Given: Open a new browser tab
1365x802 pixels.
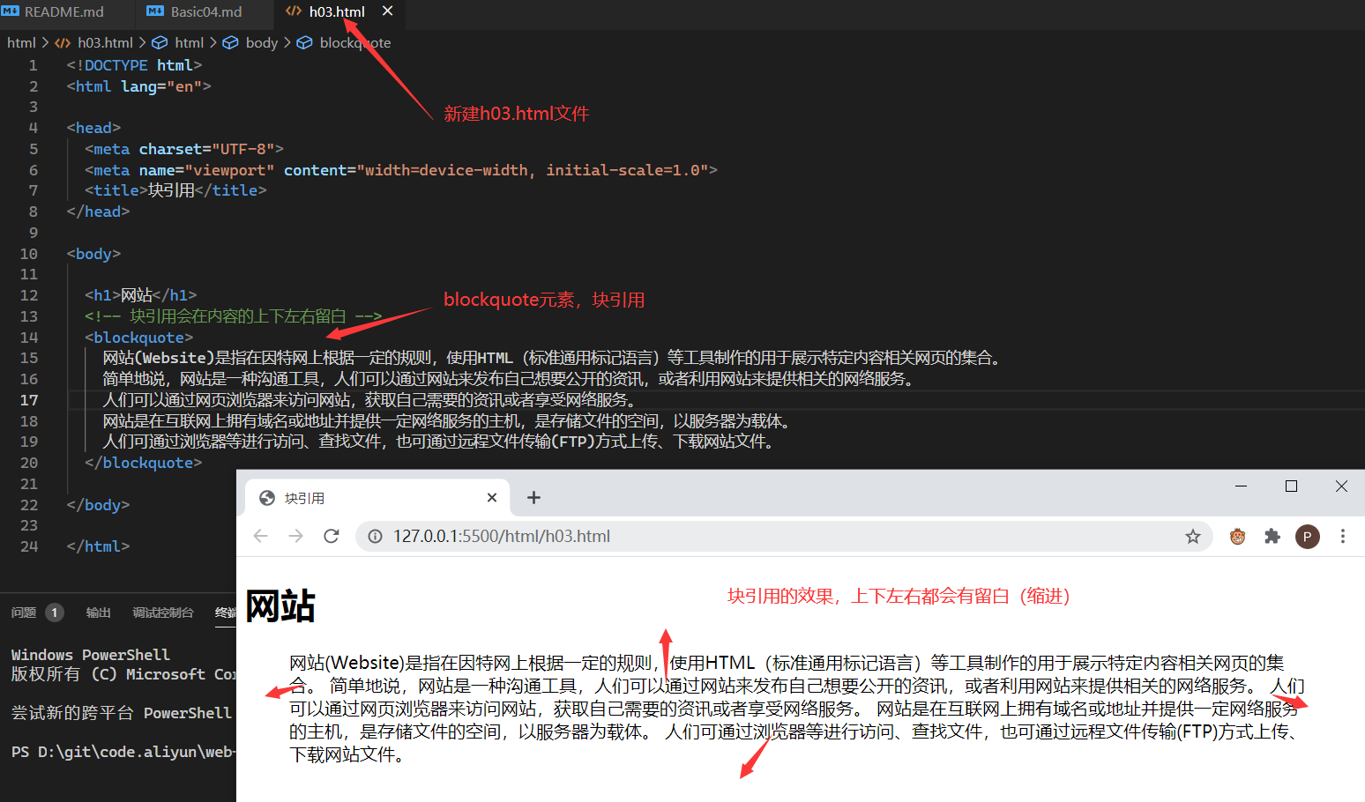Looking at the screenshot, I should (x=533, y=498).
